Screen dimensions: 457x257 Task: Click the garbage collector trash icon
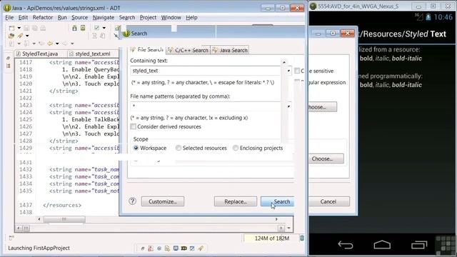tap(302, 238)
